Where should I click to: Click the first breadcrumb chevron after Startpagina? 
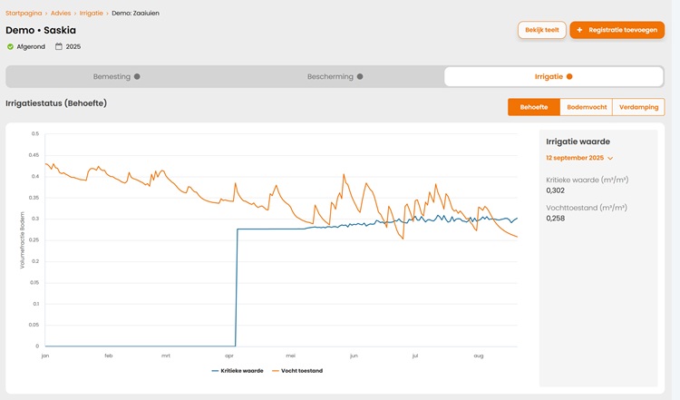46,14
